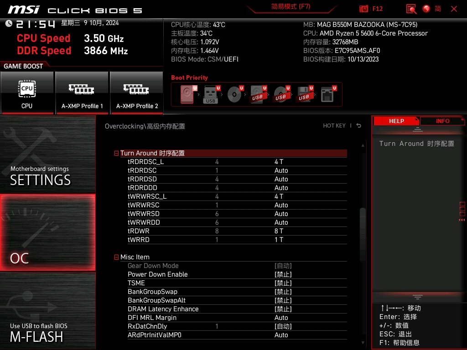This screenshot has height=350, width=467.
Task: Toggle A-XMP Profile 1
Action: tap(82, 93)
